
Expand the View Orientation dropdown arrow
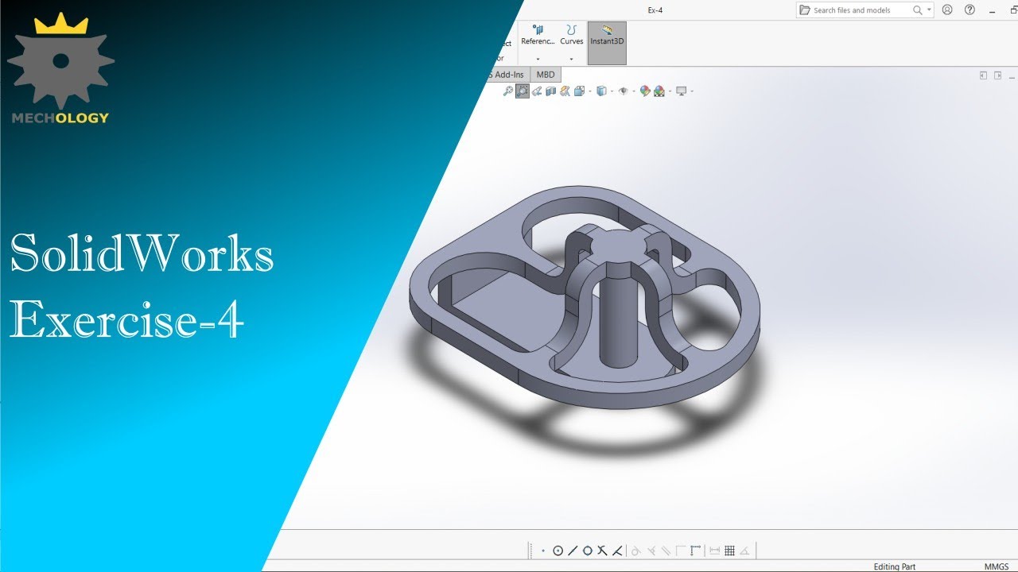590,91
